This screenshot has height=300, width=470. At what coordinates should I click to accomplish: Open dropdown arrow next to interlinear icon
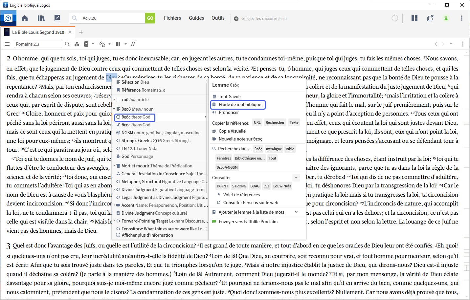(x=109, y=44)
